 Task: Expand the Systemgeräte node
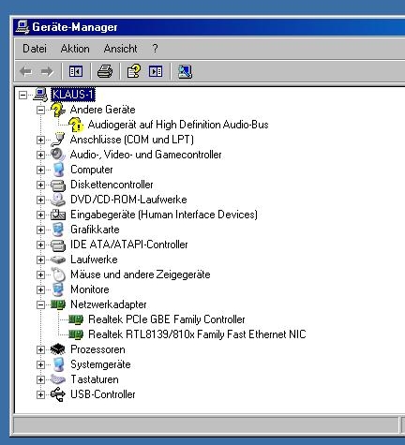(x=40, y=364)
